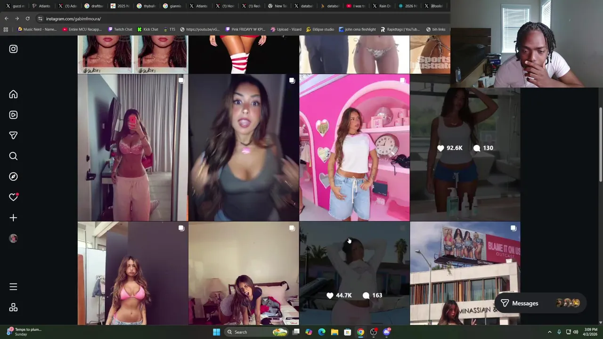This screenshot has height=339, width=603.
Task: Open Notifications with the heart icon
Action: click(x=13, y=197)
